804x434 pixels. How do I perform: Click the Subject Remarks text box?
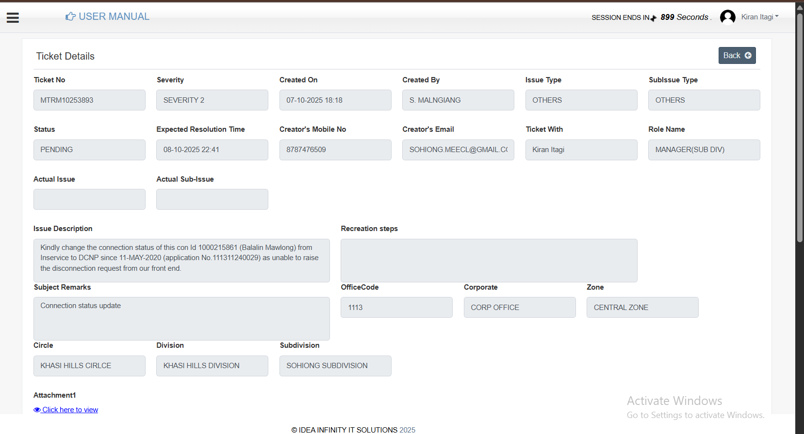(181, 318)
